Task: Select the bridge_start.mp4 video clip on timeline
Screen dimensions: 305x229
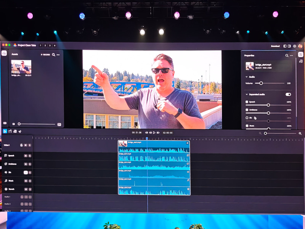Action: click(154, 147)
